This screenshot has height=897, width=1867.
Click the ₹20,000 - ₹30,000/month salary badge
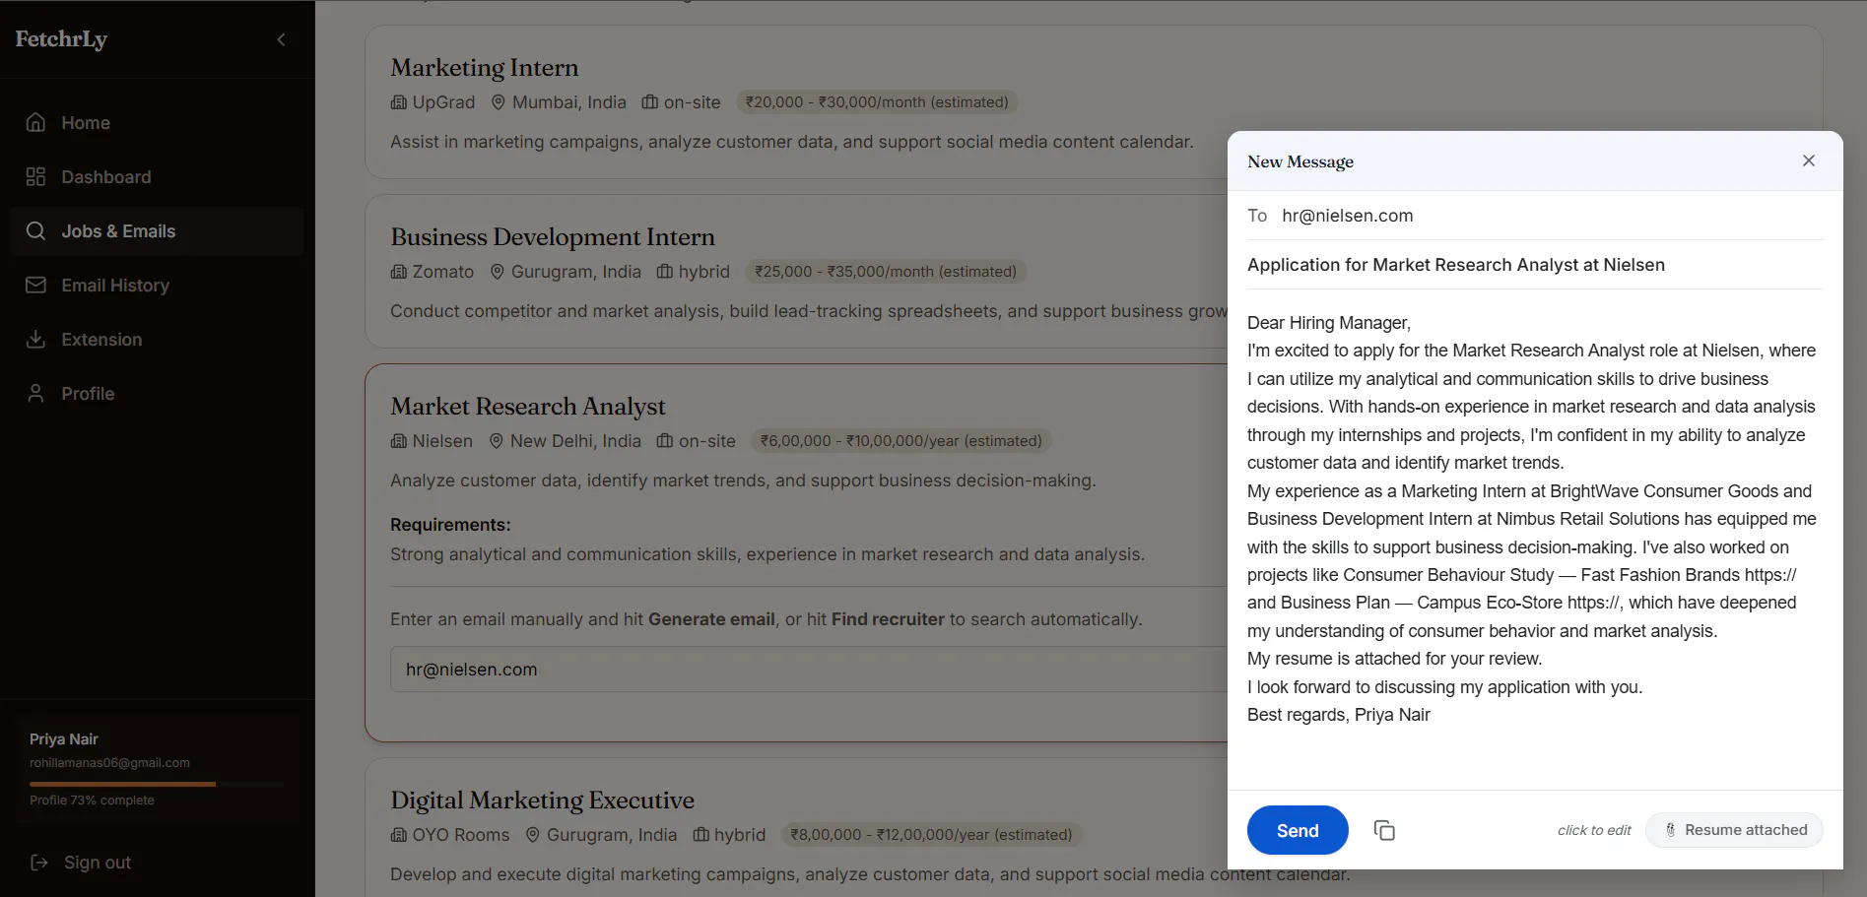tap(877, 102)
